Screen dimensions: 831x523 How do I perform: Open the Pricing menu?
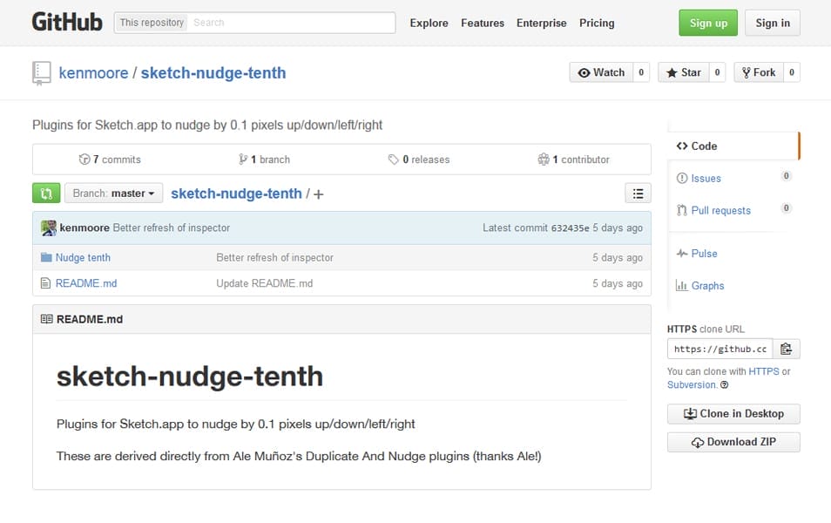click(x=597, y=23)
